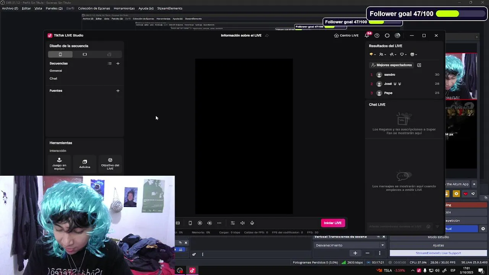Add a new source in Fuentes

[x=118, y=91]
